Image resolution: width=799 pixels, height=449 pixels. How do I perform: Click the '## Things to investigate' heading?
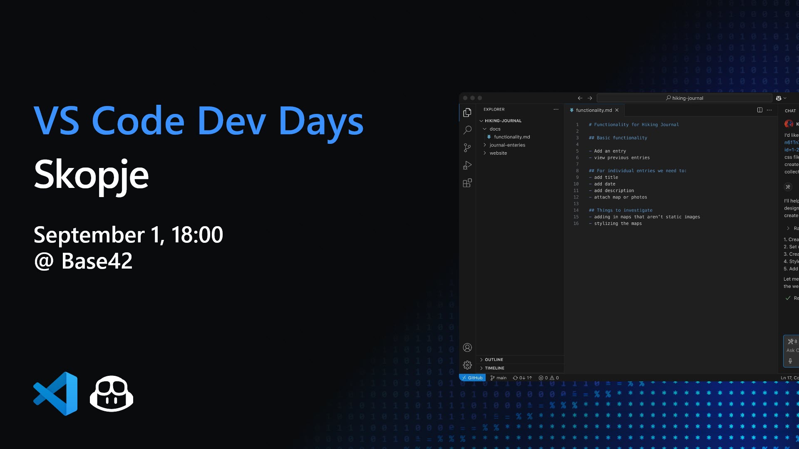click(620, 210)
